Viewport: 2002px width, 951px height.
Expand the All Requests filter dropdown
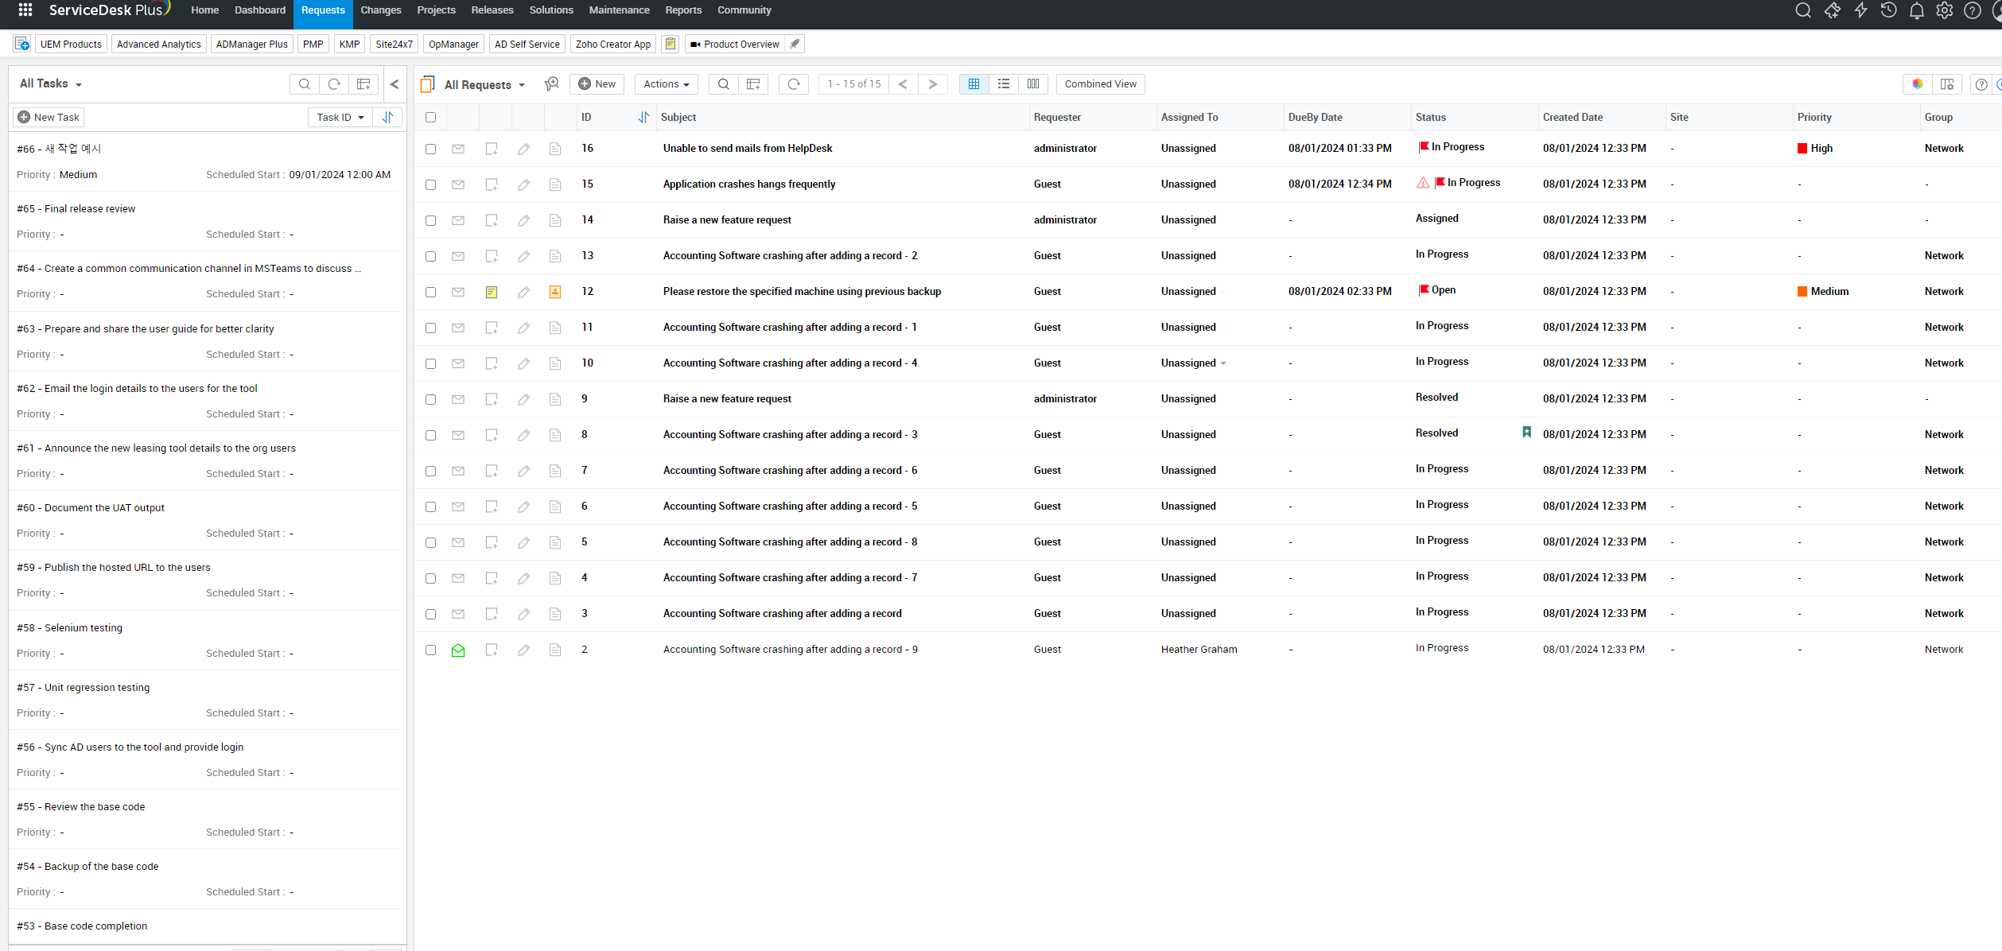click(x=484, y=85)
